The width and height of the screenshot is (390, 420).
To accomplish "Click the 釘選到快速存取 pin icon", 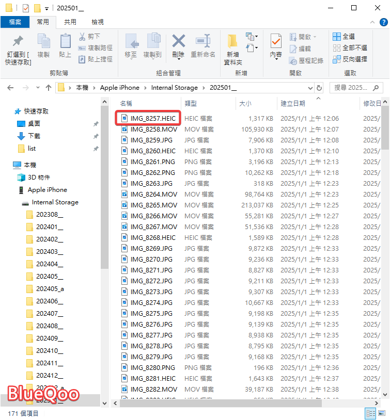I will 18,41.
